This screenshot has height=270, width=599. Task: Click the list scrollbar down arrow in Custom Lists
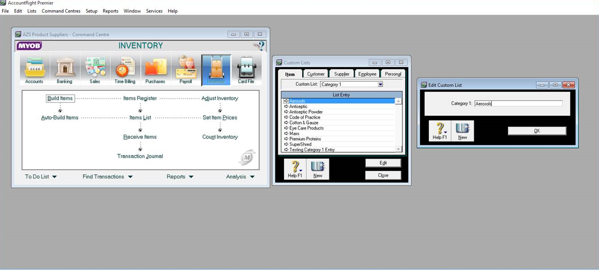(x=398, y=149)
